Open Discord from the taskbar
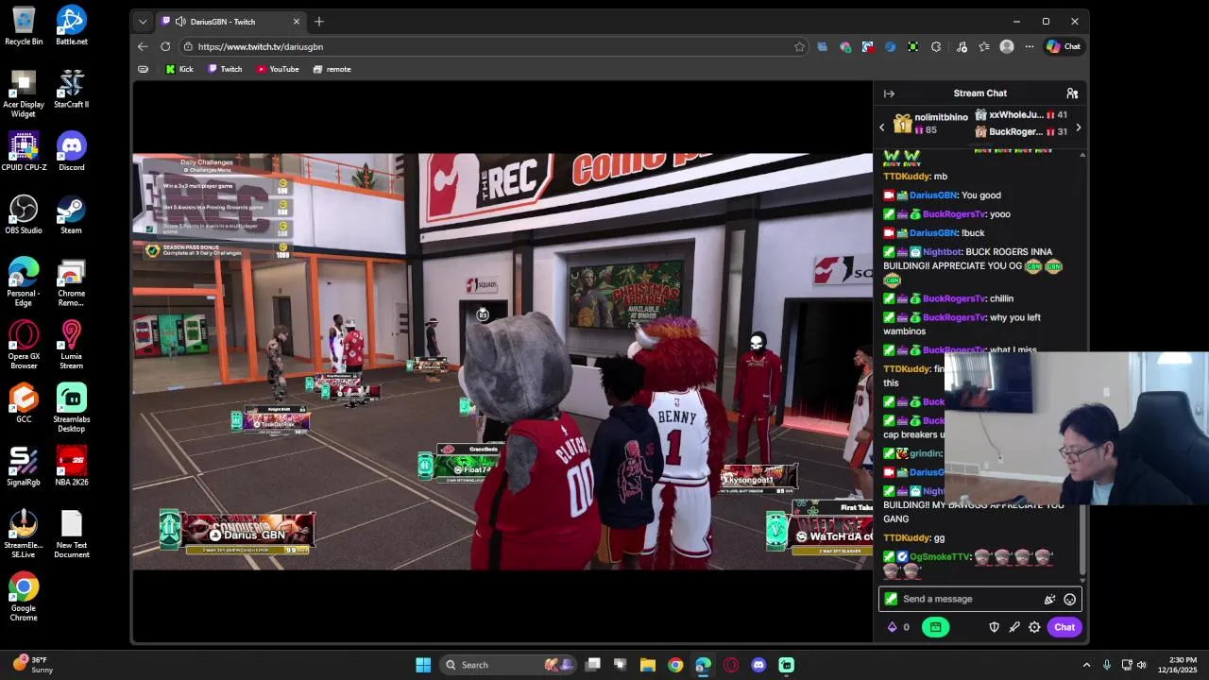The width and height of the screenshot is (1209, 680). 758,665
